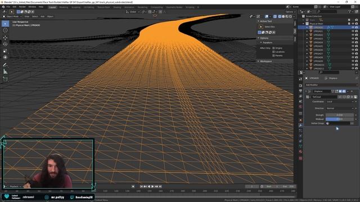The height and width of the screenshot is (202, 360).
Task: Open the outliner filter options
Action: coord(350,12)
